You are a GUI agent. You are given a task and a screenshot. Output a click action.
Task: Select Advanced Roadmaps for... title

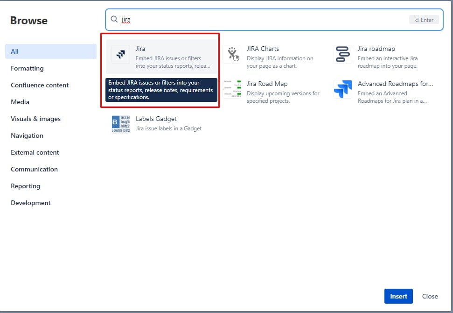click(395, 84)
